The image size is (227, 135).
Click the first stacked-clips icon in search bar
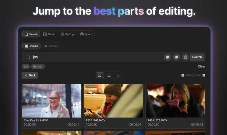[167, 57]
